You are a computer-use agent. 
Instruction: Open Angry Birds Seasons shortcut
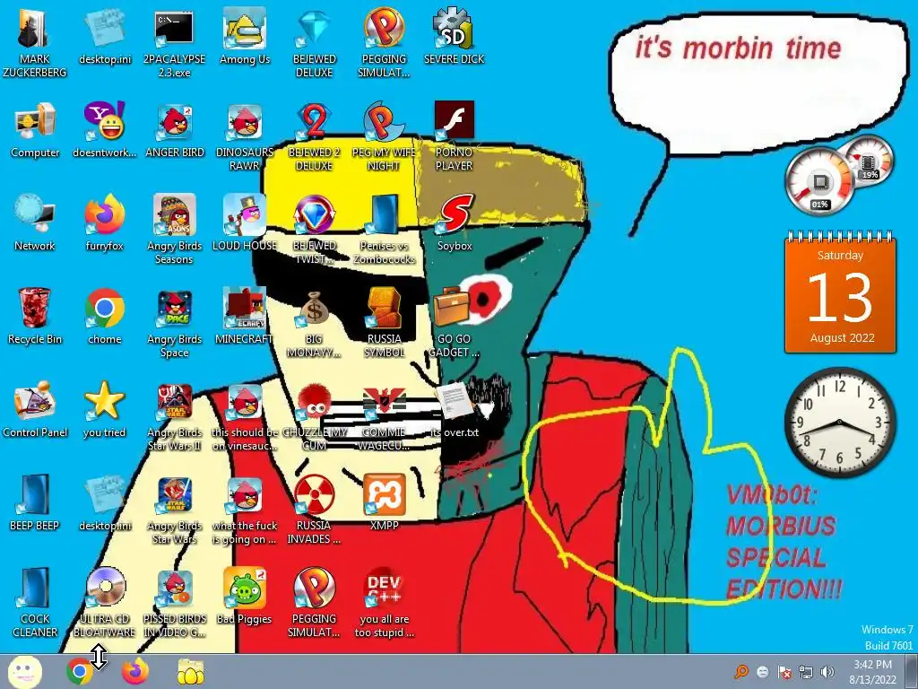click(175, 215)
